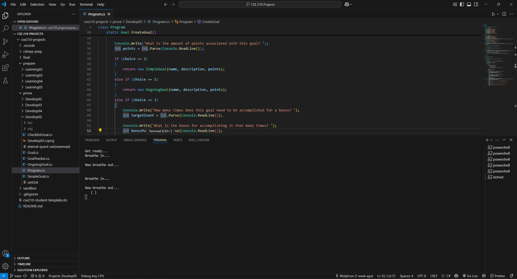Open the Run and Debug view
Image resolution: width=517 pixels, height=279 pixels.
pos(5,55)
